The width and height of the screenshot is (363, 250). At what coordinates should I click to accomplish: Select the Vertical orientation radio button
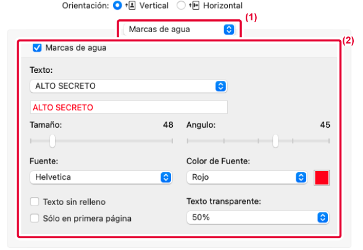tap(117, 6)
